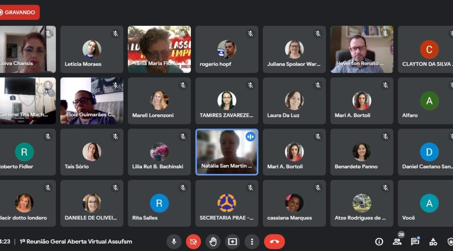Mute the microphone in the call toolbar

pos(174,242)
